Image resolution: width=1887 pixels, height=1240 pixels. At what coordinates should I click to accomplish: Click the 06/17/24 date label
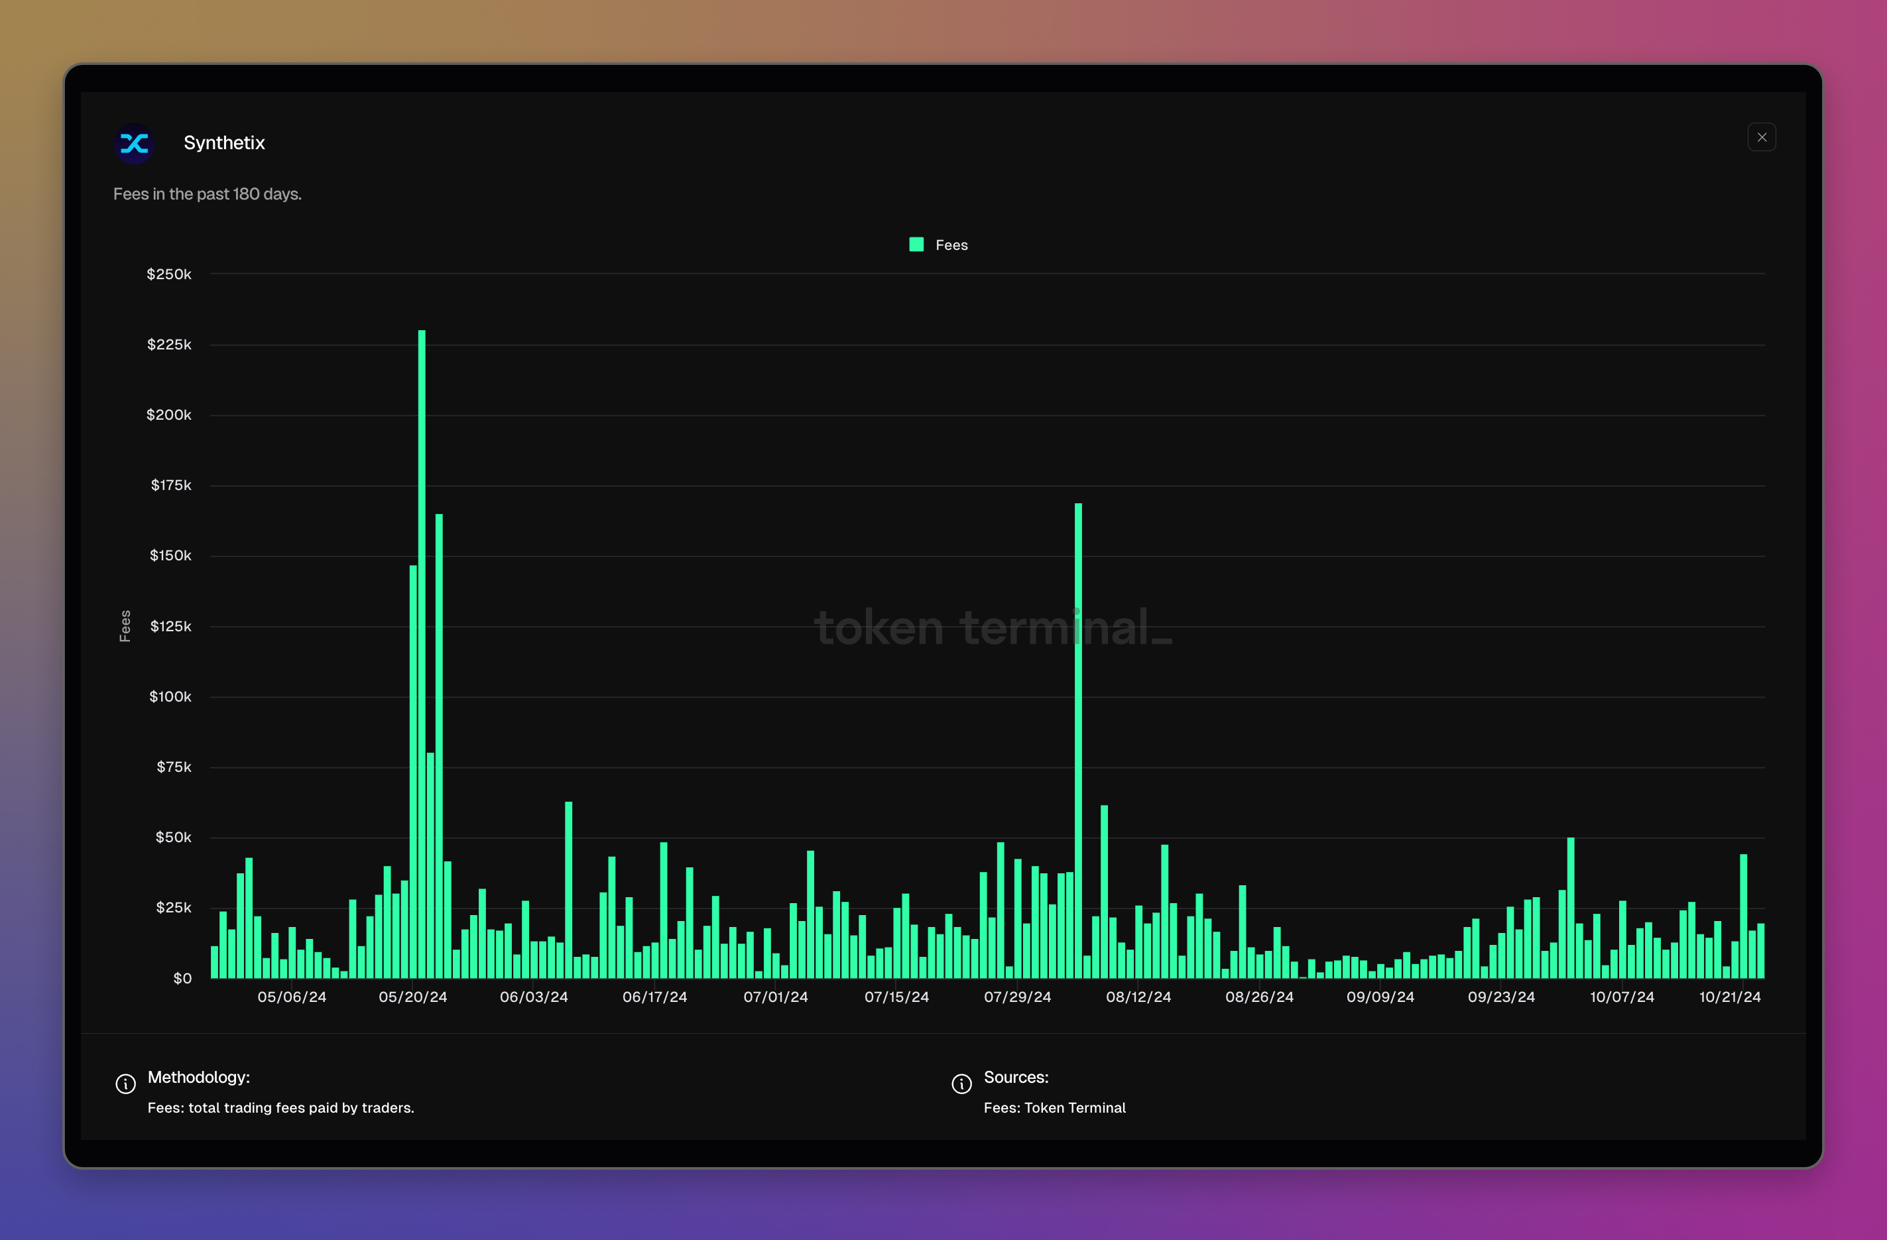click(x=655, y=997)
